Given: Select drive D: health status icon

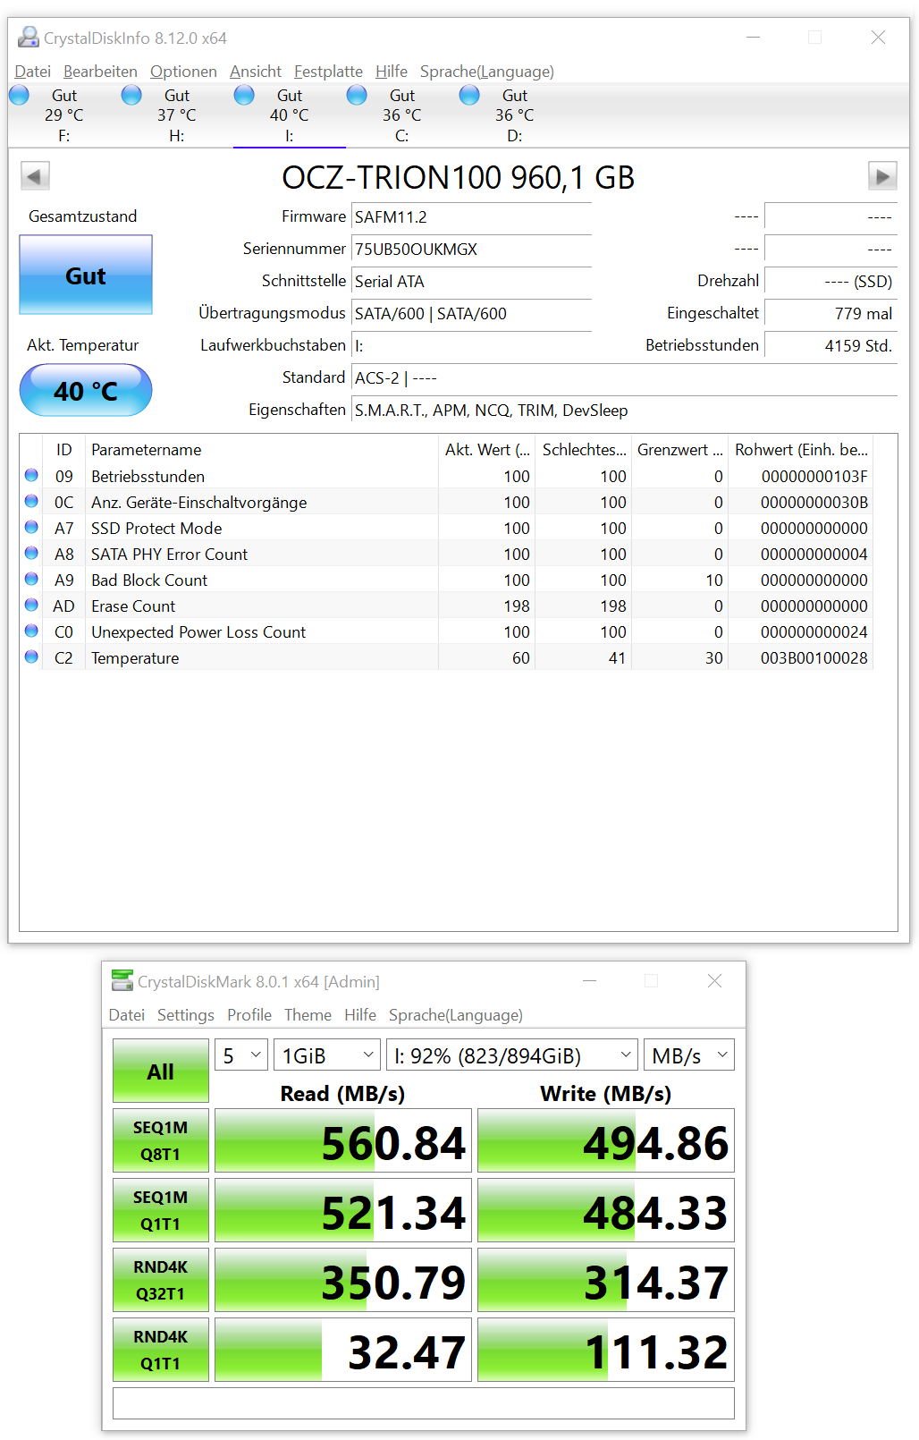Looking at the screenshot, I should [x=469, y=95].
